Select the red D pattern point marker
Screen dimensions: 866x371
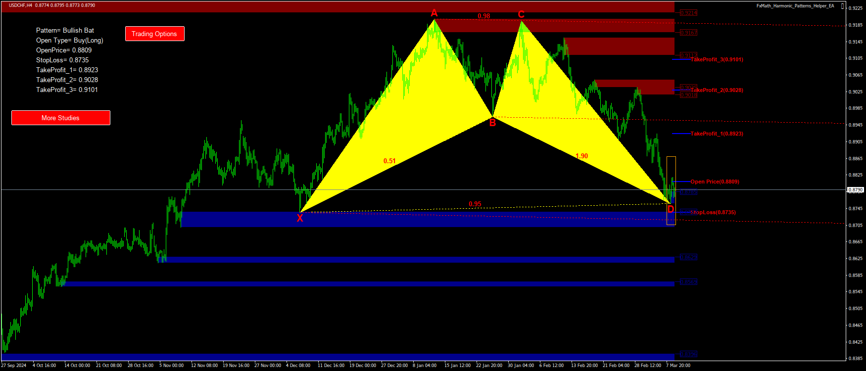[671, 209]
